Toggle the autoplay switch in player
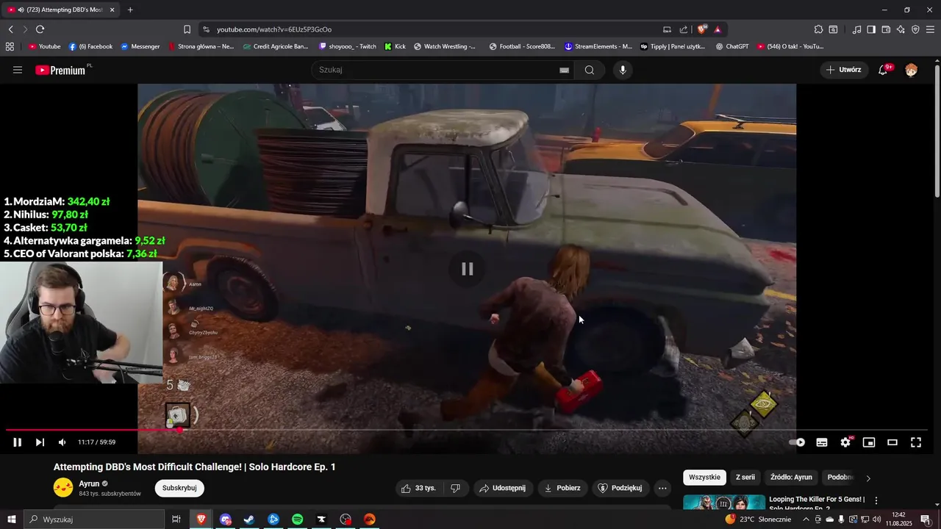The height and width of the screenshot is (529, 941). click(797, 442)
